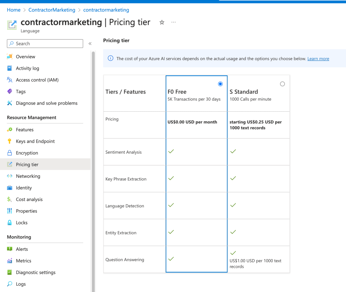Click the Cost analysis dollar icon

tap(9, 199)
